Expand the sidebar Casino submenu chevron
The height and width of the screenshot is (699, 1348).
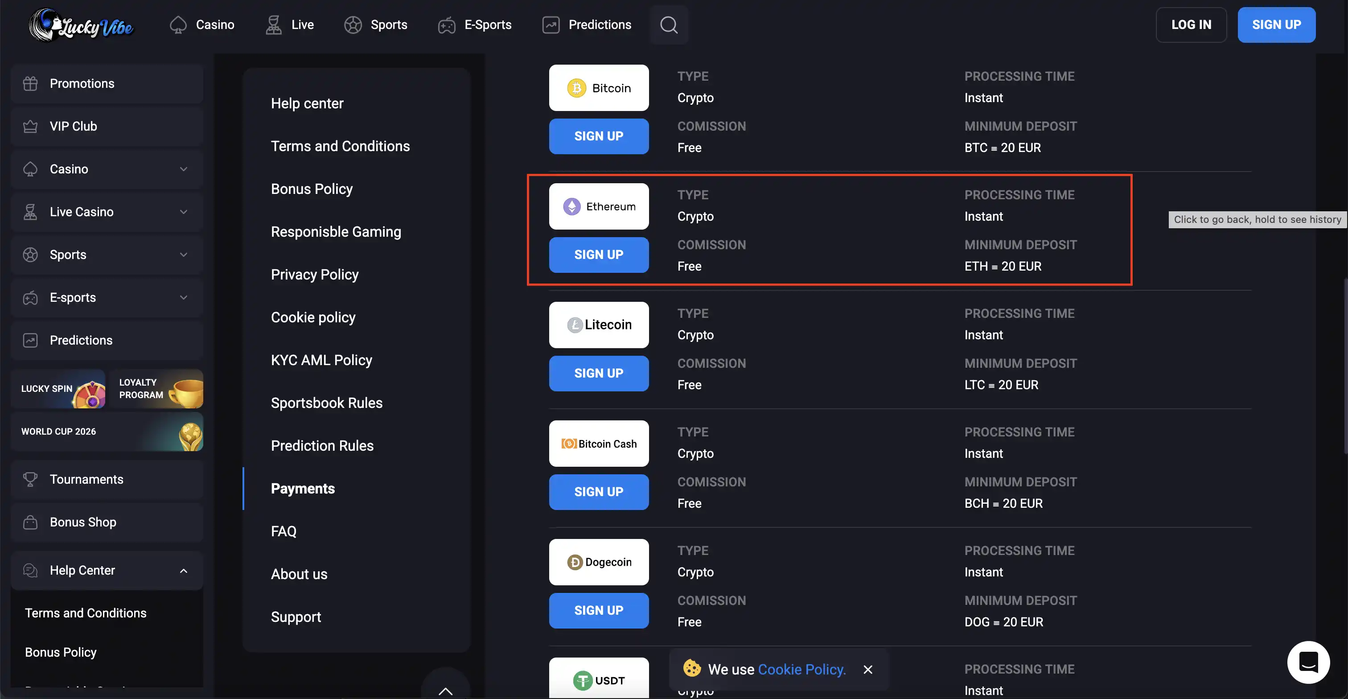pyautogui.click(x=184, y=169)
